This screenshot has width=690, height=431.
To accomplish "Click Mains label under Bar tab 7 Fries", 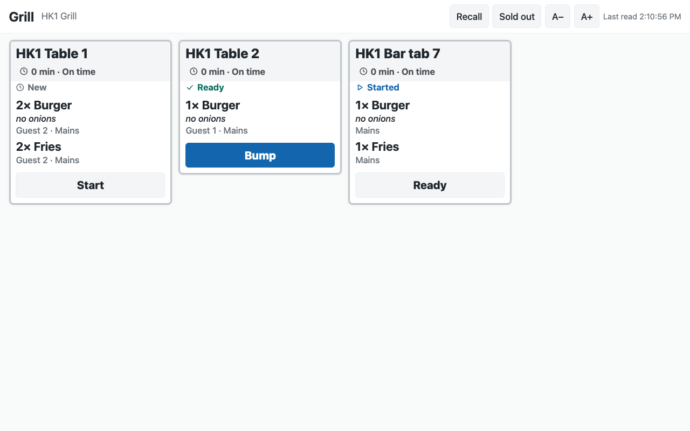I will click(x=368, y=160).
